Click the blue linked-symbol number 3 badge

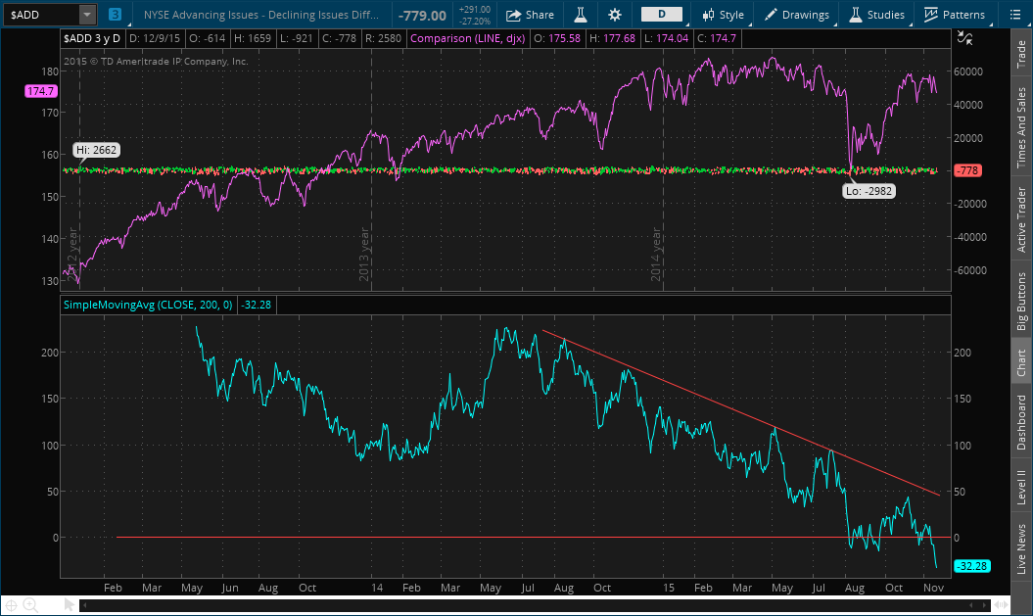coord(116,15)
